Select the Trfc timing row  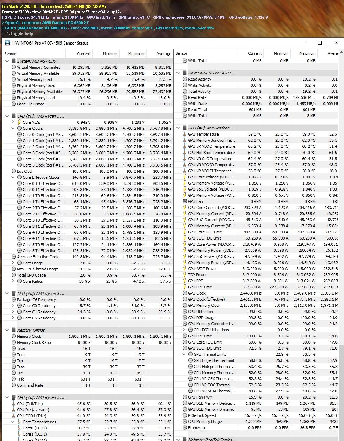click(88, 379)
